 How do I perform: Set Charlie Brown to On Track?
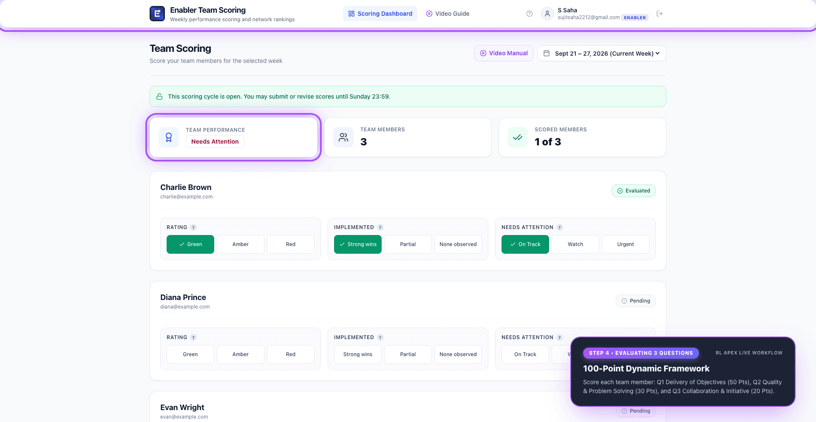click(x=525, y=244)
